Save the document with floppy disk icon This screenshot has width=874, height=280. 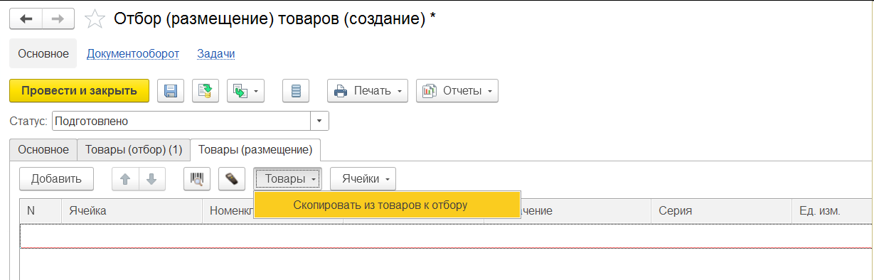tap(171, 91)
